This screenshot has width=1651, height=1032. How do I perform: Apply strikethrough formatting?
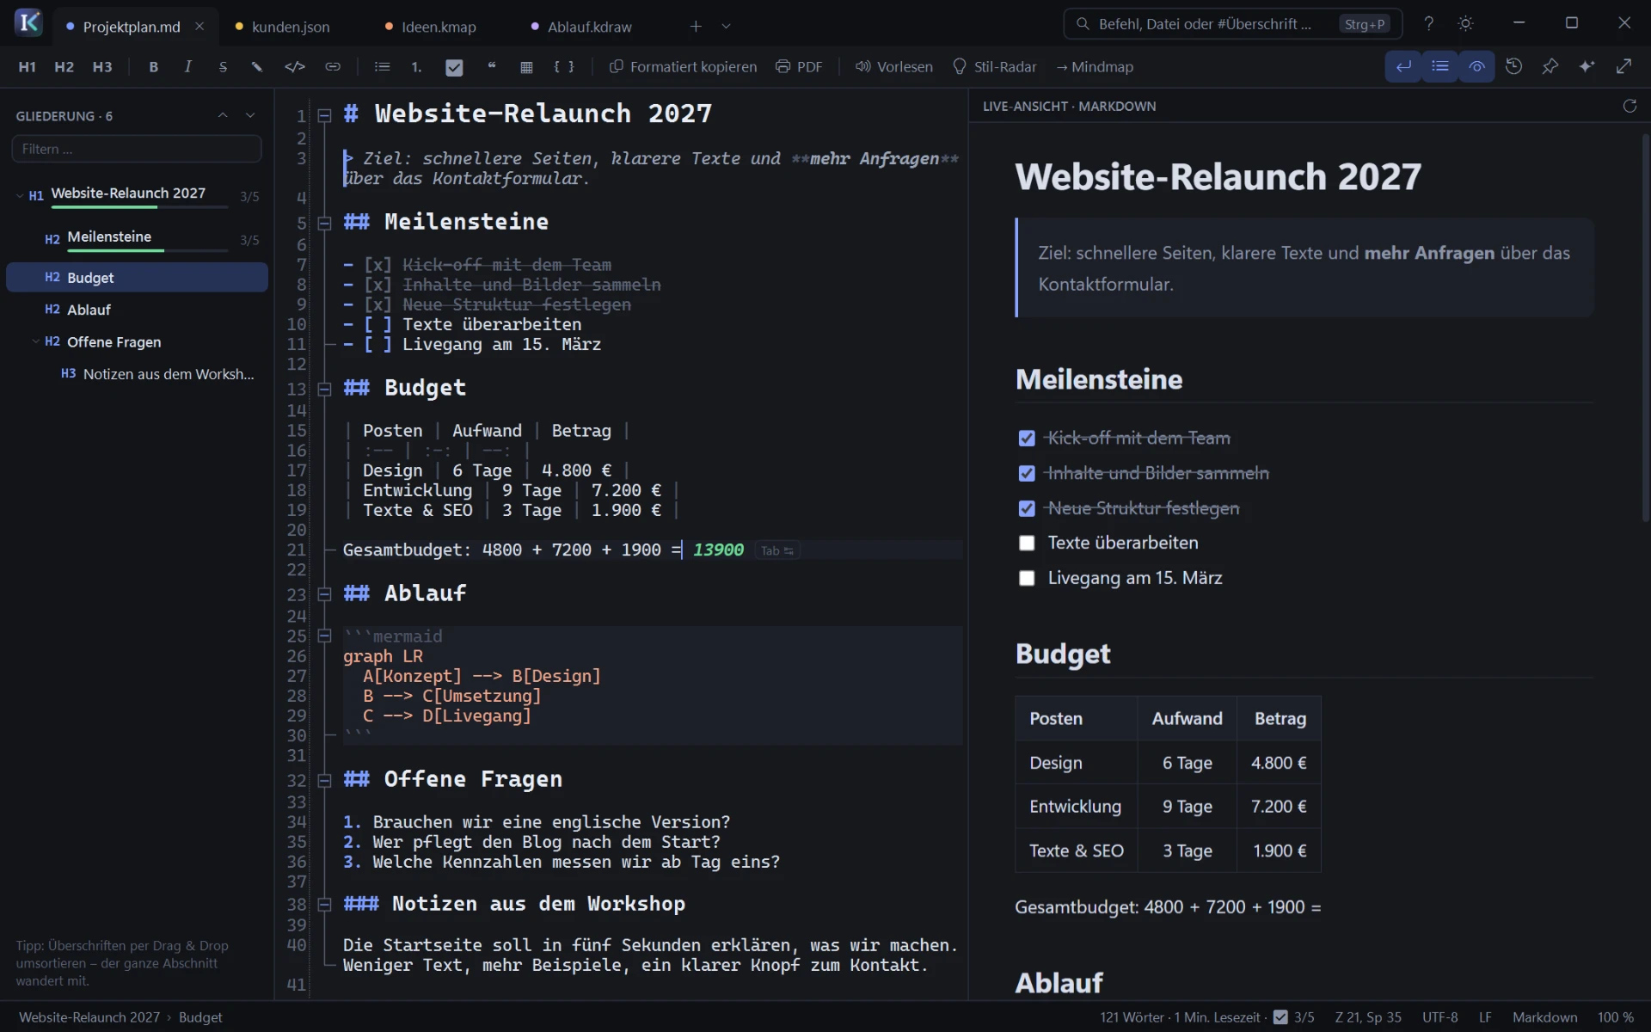tap(223, 67)
